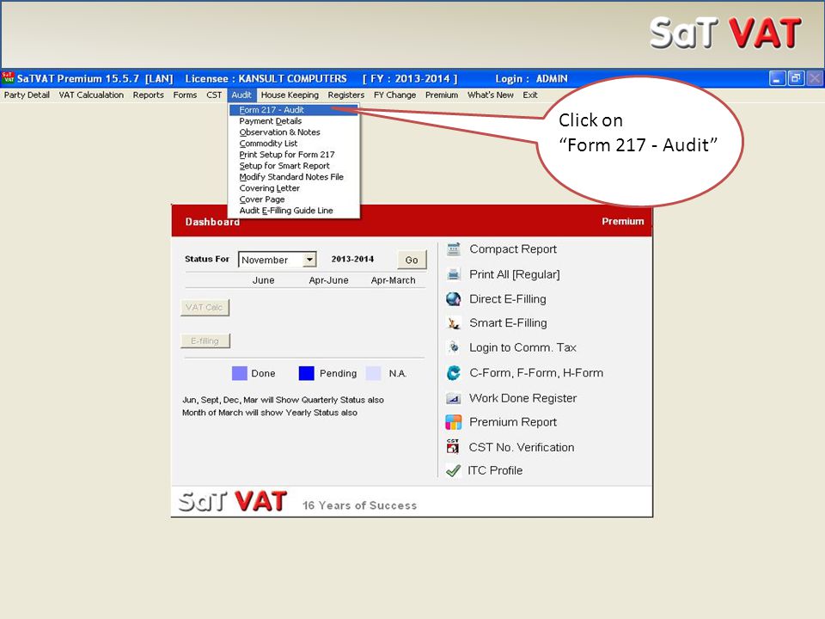Screen dimensions: 825x619
Task: Open the Direct E-Filling link
Action: pos(508,299)
